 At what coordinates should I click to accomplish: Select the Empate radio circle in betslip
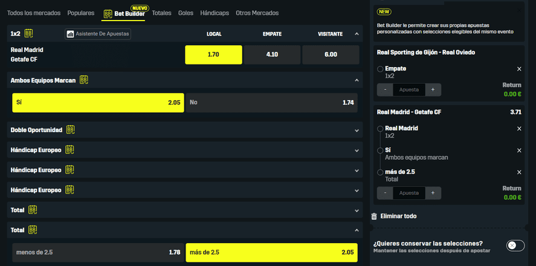coord(380,69)
